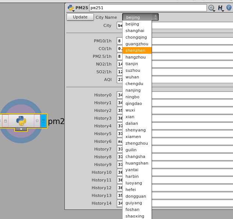
Task: Pick shenyang in the city dropdown
Action: (x=137, y=130)
